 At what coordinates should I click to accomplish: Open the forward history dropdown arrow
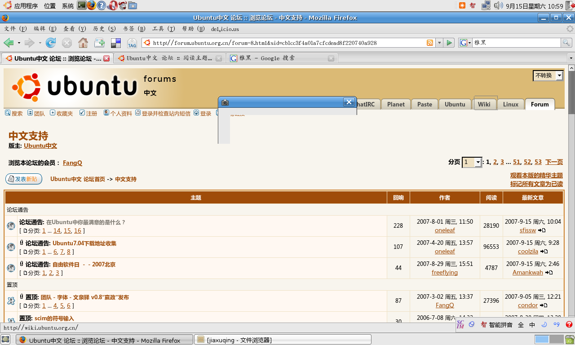pos(40,43)
